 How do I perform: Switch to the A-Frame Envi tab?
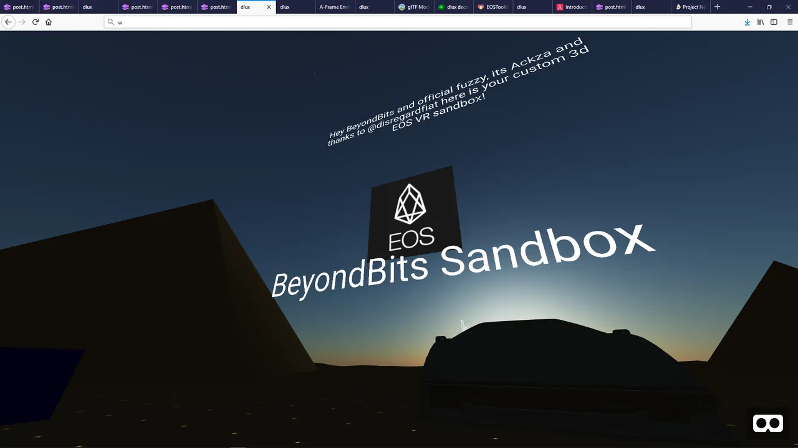pyautogui.click(x=335, y=7)
